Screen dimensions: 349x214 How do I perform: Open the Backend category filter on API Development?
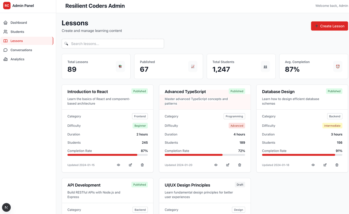tap(140, 210)
